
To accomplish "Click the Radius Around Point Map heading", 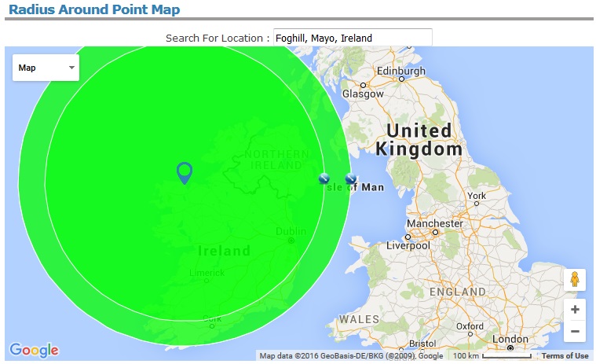I will 93,10.
